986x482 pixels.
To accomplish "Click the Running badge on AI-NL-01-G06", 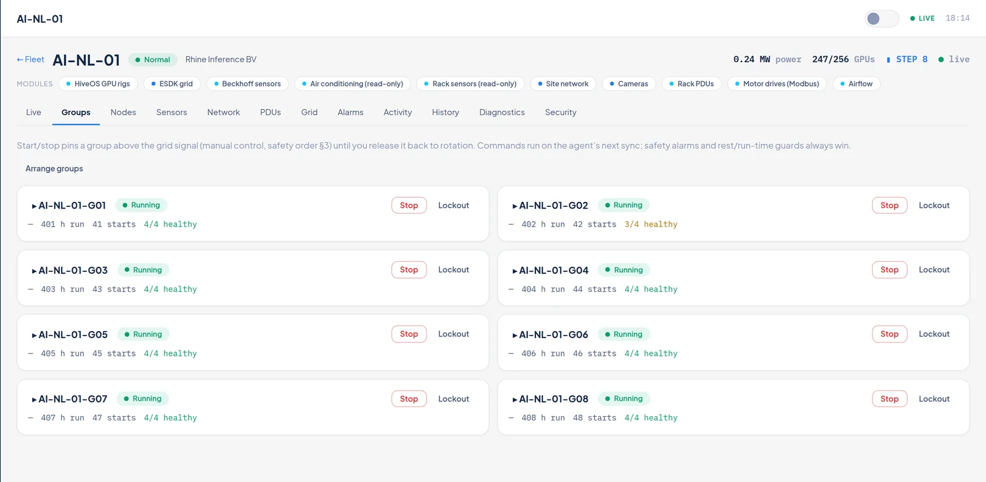I will (624, 334).
